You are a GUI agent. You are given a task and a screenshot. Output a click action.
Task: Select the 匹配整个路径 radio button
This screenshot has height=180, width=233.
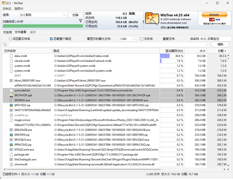[51, 39]
